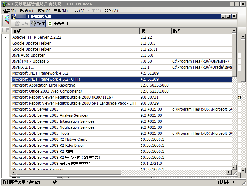Sort list by 名稱 column header
Screen dimensions: 247x186
pyautogui.click(x=75, y=31)
